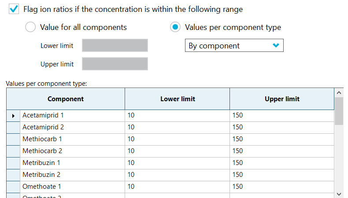The width and height of the screenshot is (348, 198).
Task: Click the Upper limit column header
Action: 282,99
